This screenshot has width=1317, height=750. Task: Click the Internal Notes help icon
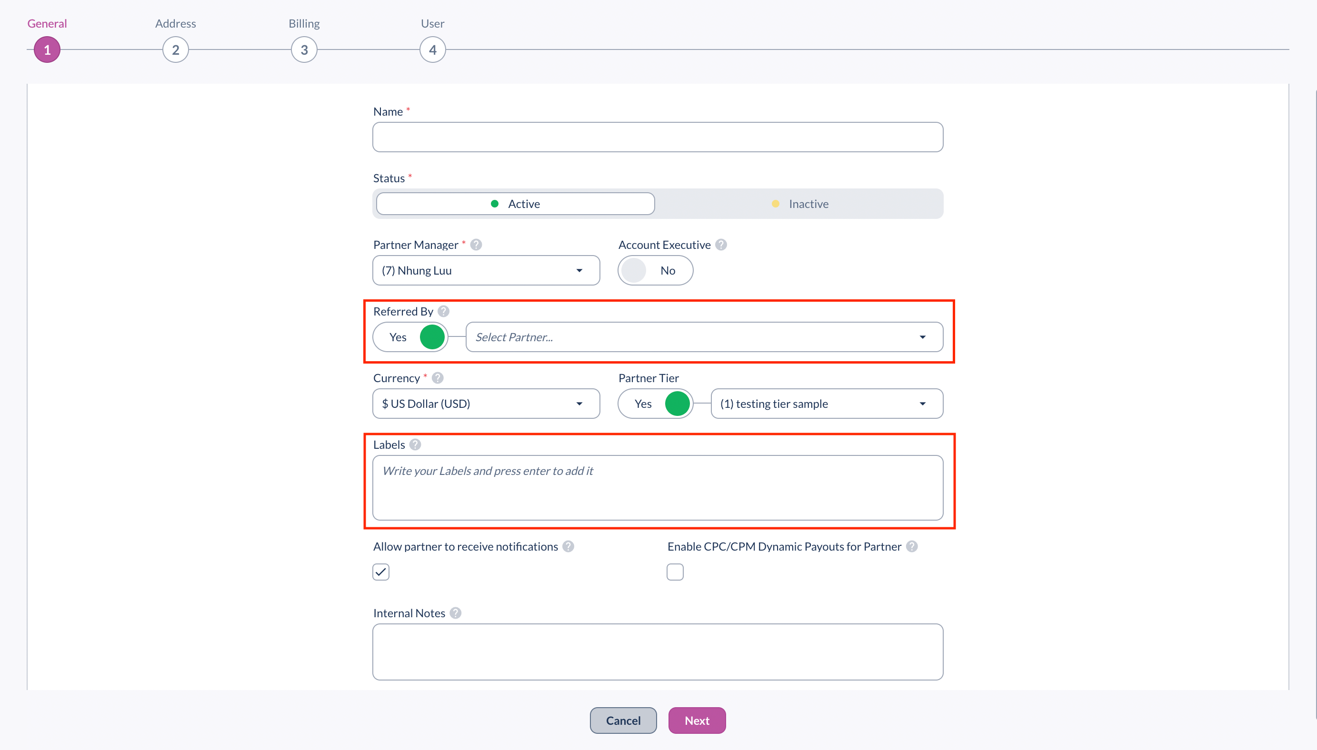tap(456, 613)
